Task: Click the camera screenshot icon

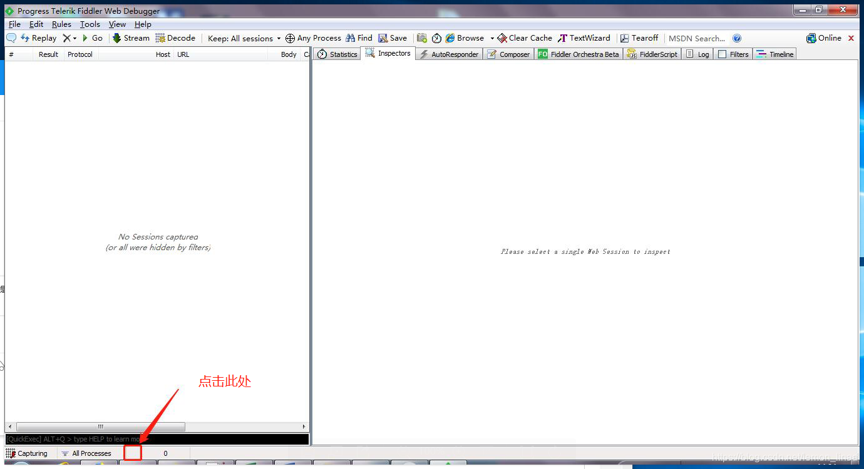Action: 422,38
